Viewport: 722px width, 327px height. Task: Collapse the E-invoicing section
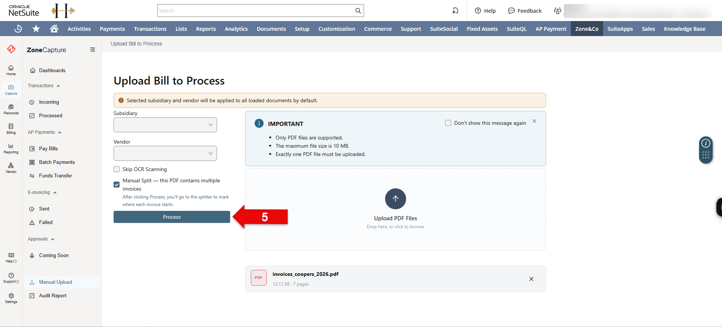tap(42, 192)
